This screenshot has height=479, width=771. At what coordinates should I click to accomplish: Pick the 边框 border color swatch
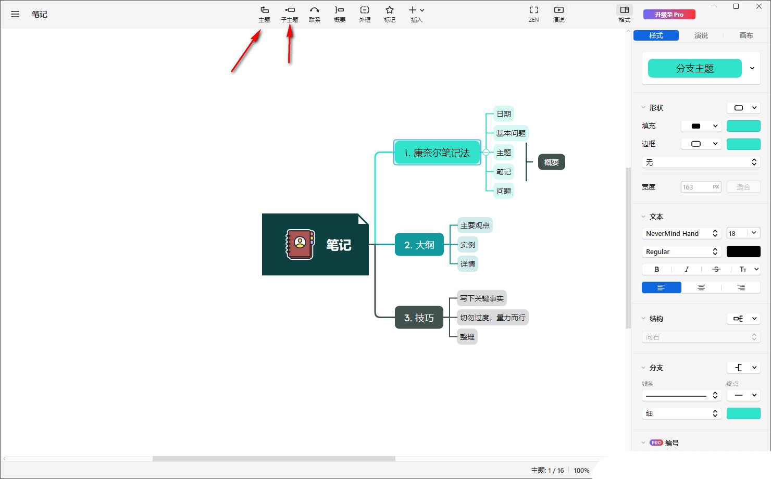743,144
